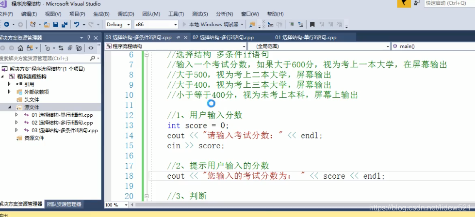
Task: Open the 视图(V) menu
Action: click(x=53, y=14)
